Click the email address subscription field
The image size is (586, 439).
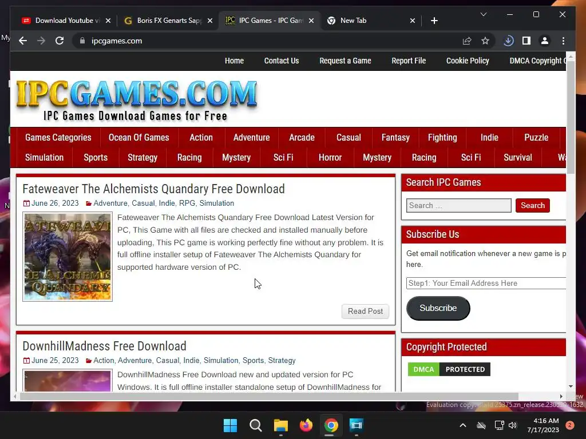(486, 284)
